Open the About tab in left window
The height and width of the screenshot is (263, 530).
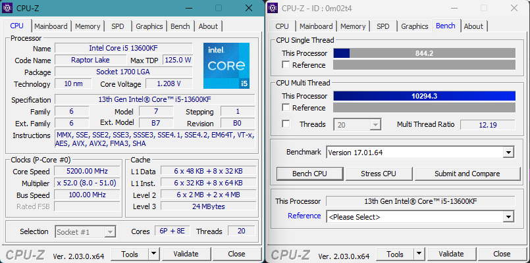pyautogui.click(x=208, y=26)
